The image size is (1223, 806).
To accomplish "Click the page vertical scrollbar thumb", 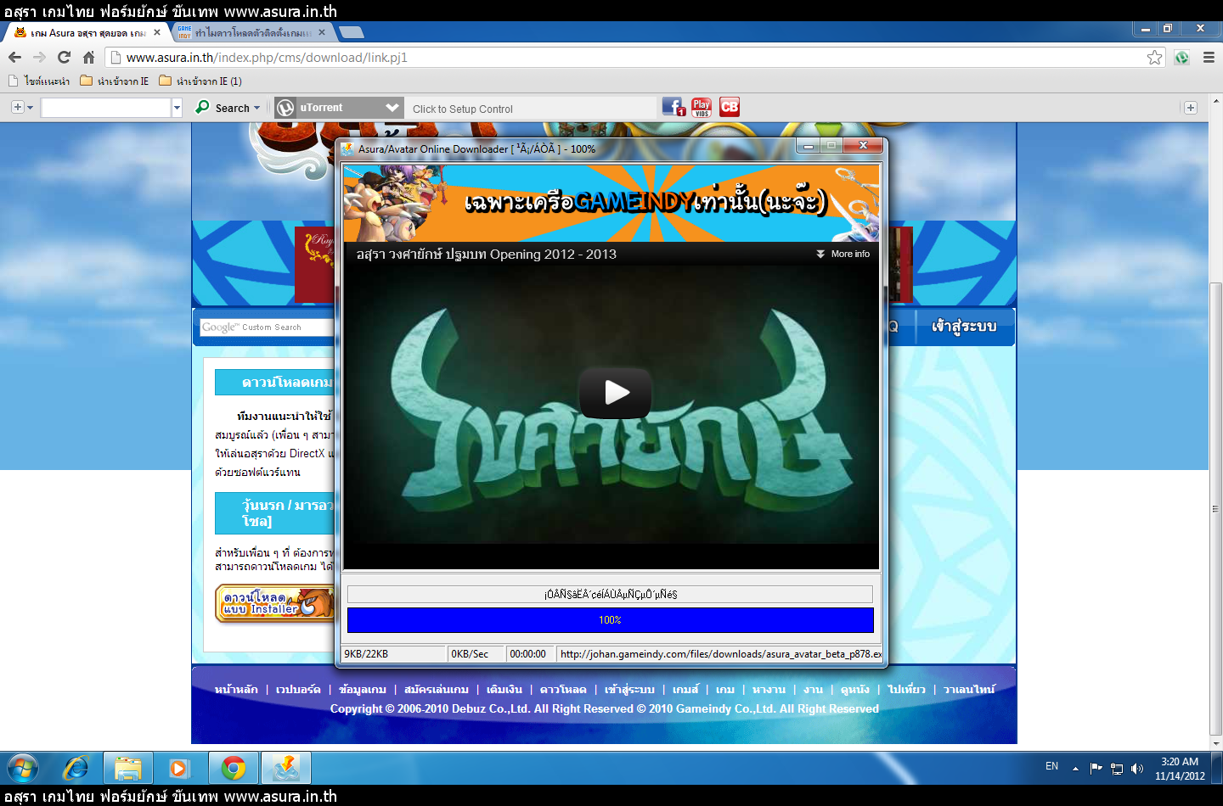I will click(1215, 509).
